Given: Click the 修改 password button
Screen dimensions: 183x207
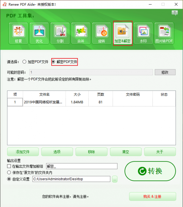Looking at the screenshot, I should (165, 72).
